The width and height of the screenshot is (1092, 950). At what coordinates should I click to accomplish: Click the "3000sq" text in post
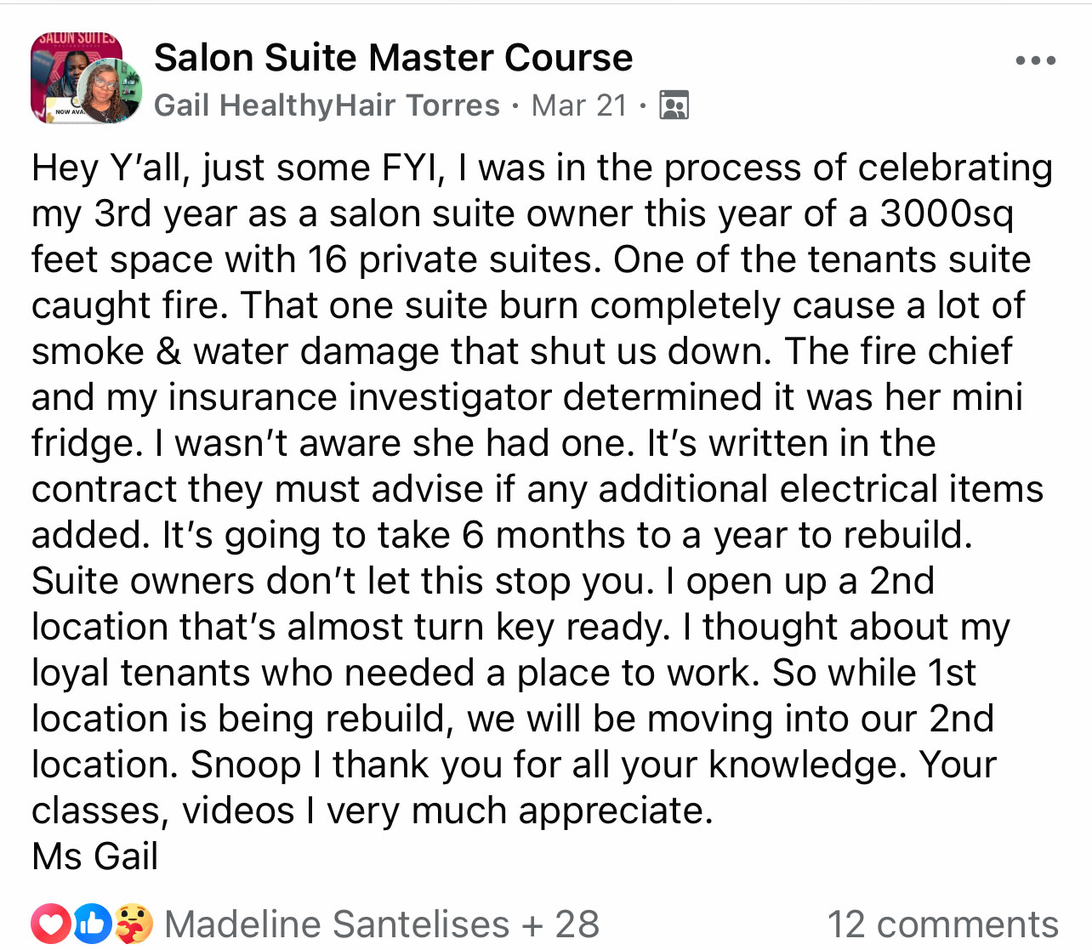coord(947,213)
